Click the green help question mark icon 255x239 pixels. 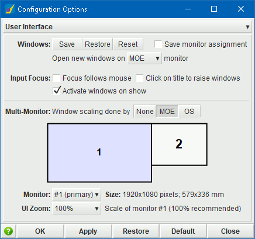8,231
